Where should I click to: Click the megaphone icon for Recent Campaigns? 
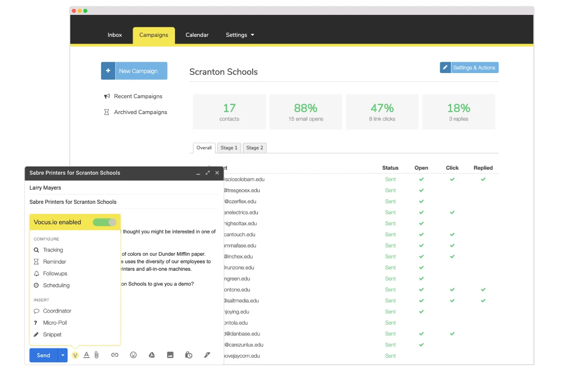(107, 96)
